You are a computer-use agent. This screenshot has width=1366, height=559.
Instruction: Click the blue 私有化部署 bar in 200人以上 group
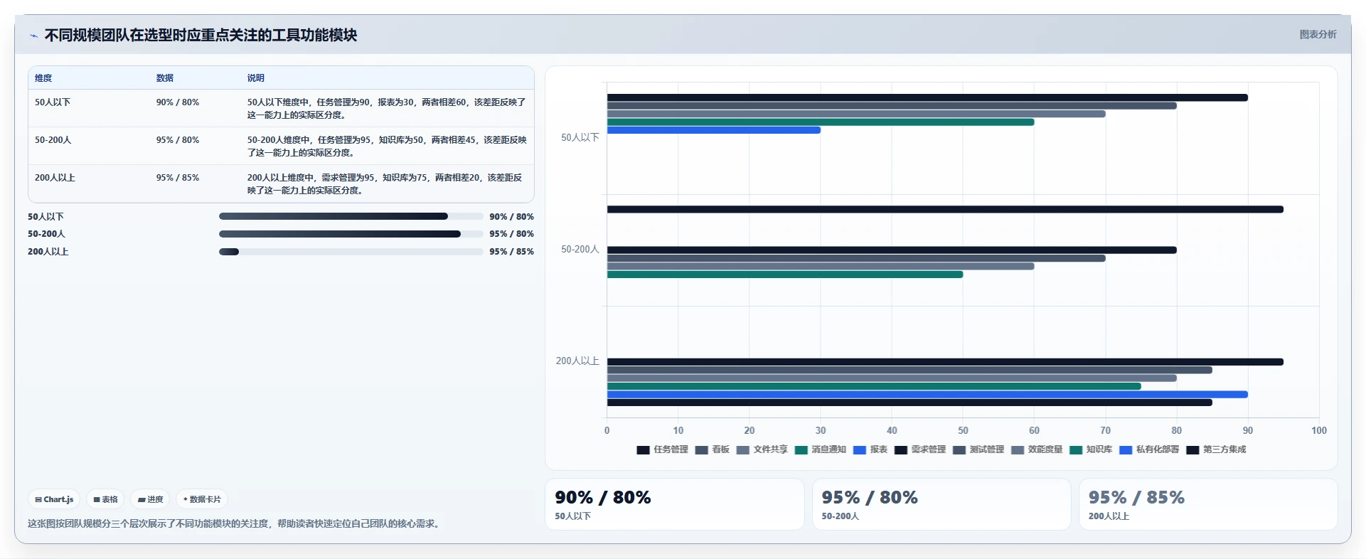click(927, 394)
